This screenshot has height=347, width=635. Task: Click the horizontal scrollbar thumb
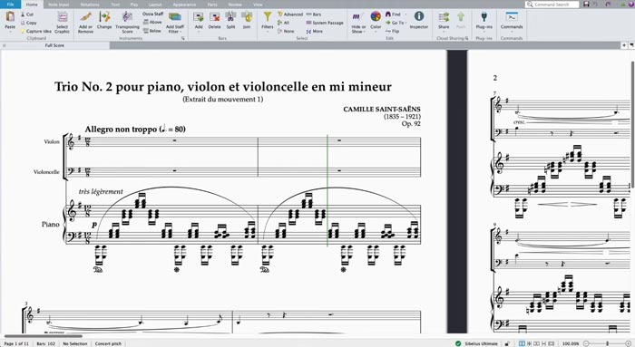pos(44,336)
